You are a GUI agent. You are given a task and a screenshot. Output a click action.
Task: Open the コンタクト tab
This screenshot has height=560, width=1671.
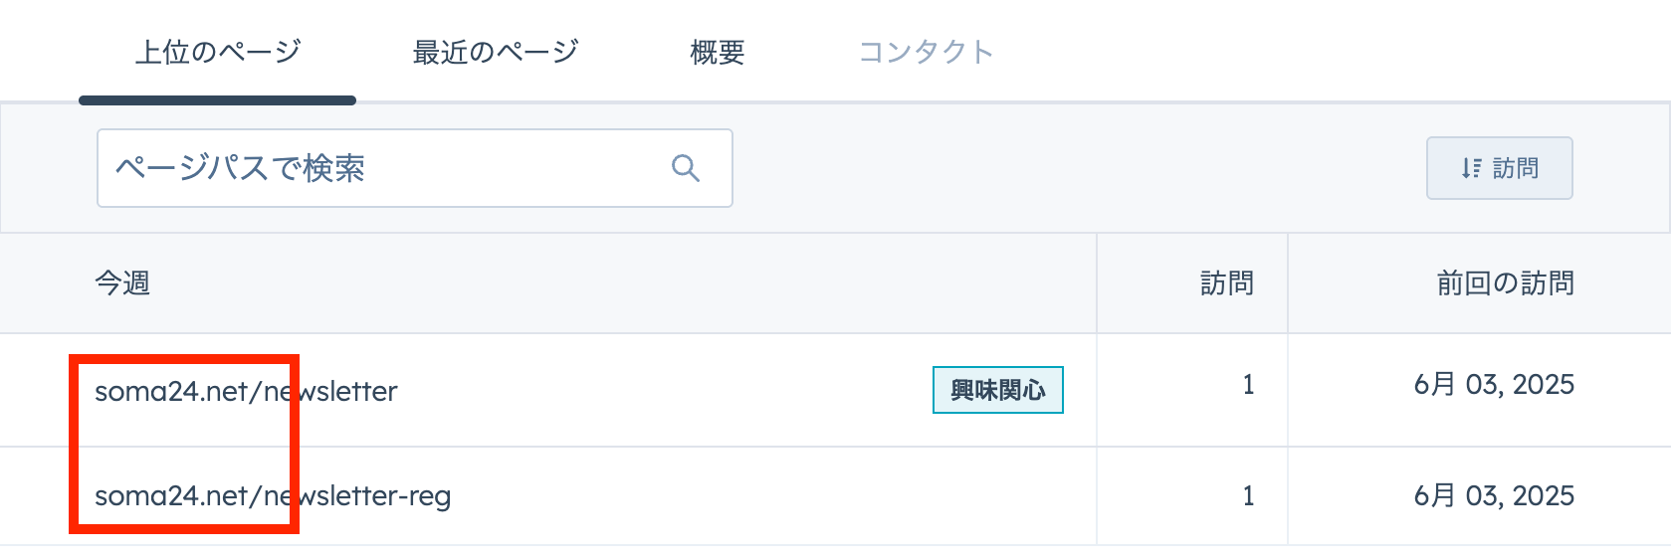coord(926,52)
